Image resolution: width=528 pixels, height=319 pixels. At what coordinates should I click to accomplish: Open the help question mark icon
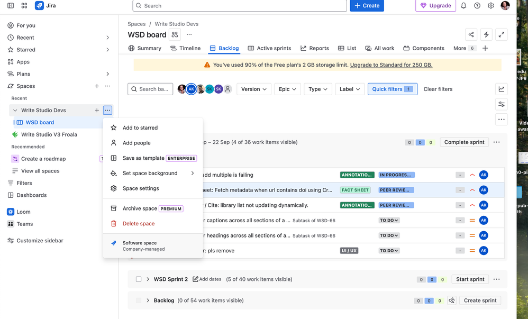tap(477, 6)
